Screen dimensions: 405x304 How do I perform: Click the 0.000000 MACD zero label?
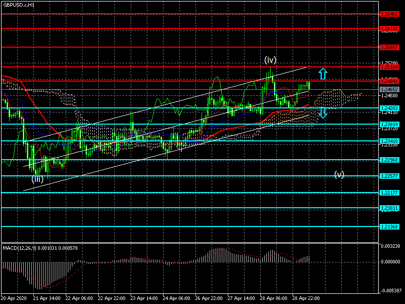click(x=390, y=262)
